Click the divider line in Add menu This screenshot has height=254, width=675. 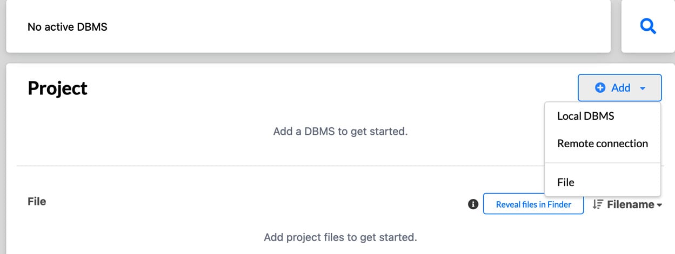[x=602, y=163]
